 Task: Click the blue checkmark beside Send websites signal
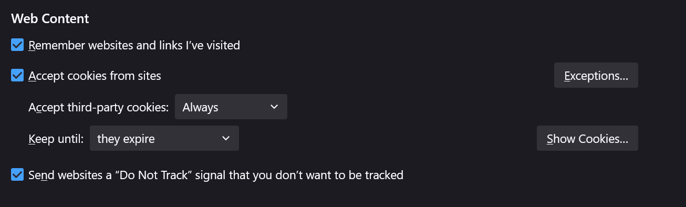click(17, 175)
